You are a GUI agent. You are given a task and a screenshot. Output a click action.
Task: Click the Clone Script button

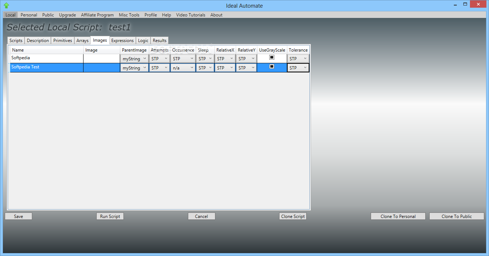(x=293, y=216)
